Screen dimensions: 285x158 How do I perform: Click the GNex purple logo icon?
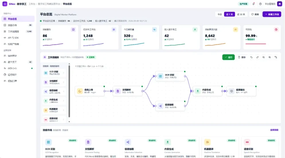tap(5, 4)
